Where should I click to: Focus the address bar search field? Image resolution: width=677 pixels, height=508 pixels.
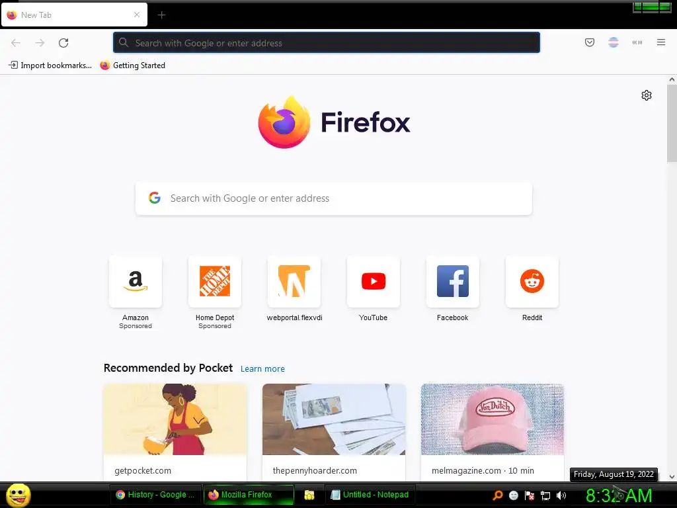(327, 43)
